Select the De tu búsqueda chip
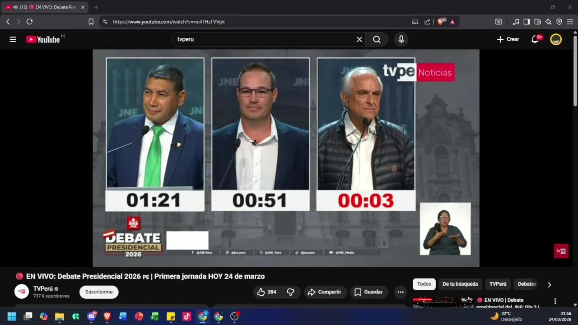Screen dimensions: 578x325 click(460, 284)
